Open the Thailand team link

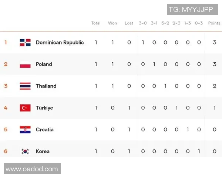point(46,86)
